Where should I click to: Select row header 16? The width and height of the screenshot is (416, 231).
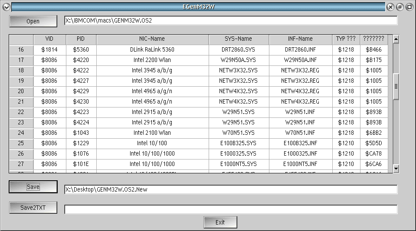21,50
